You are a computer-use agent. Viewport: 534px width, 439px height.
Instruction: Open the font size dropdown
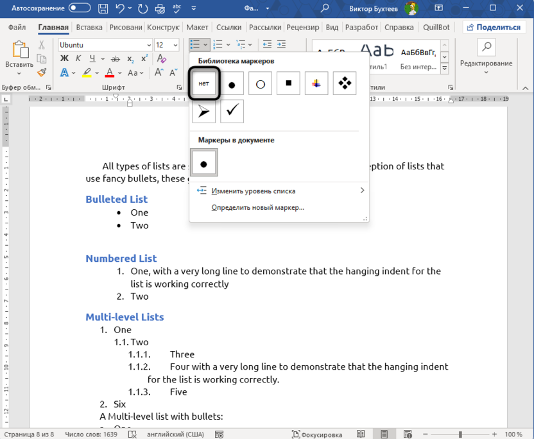175,44
